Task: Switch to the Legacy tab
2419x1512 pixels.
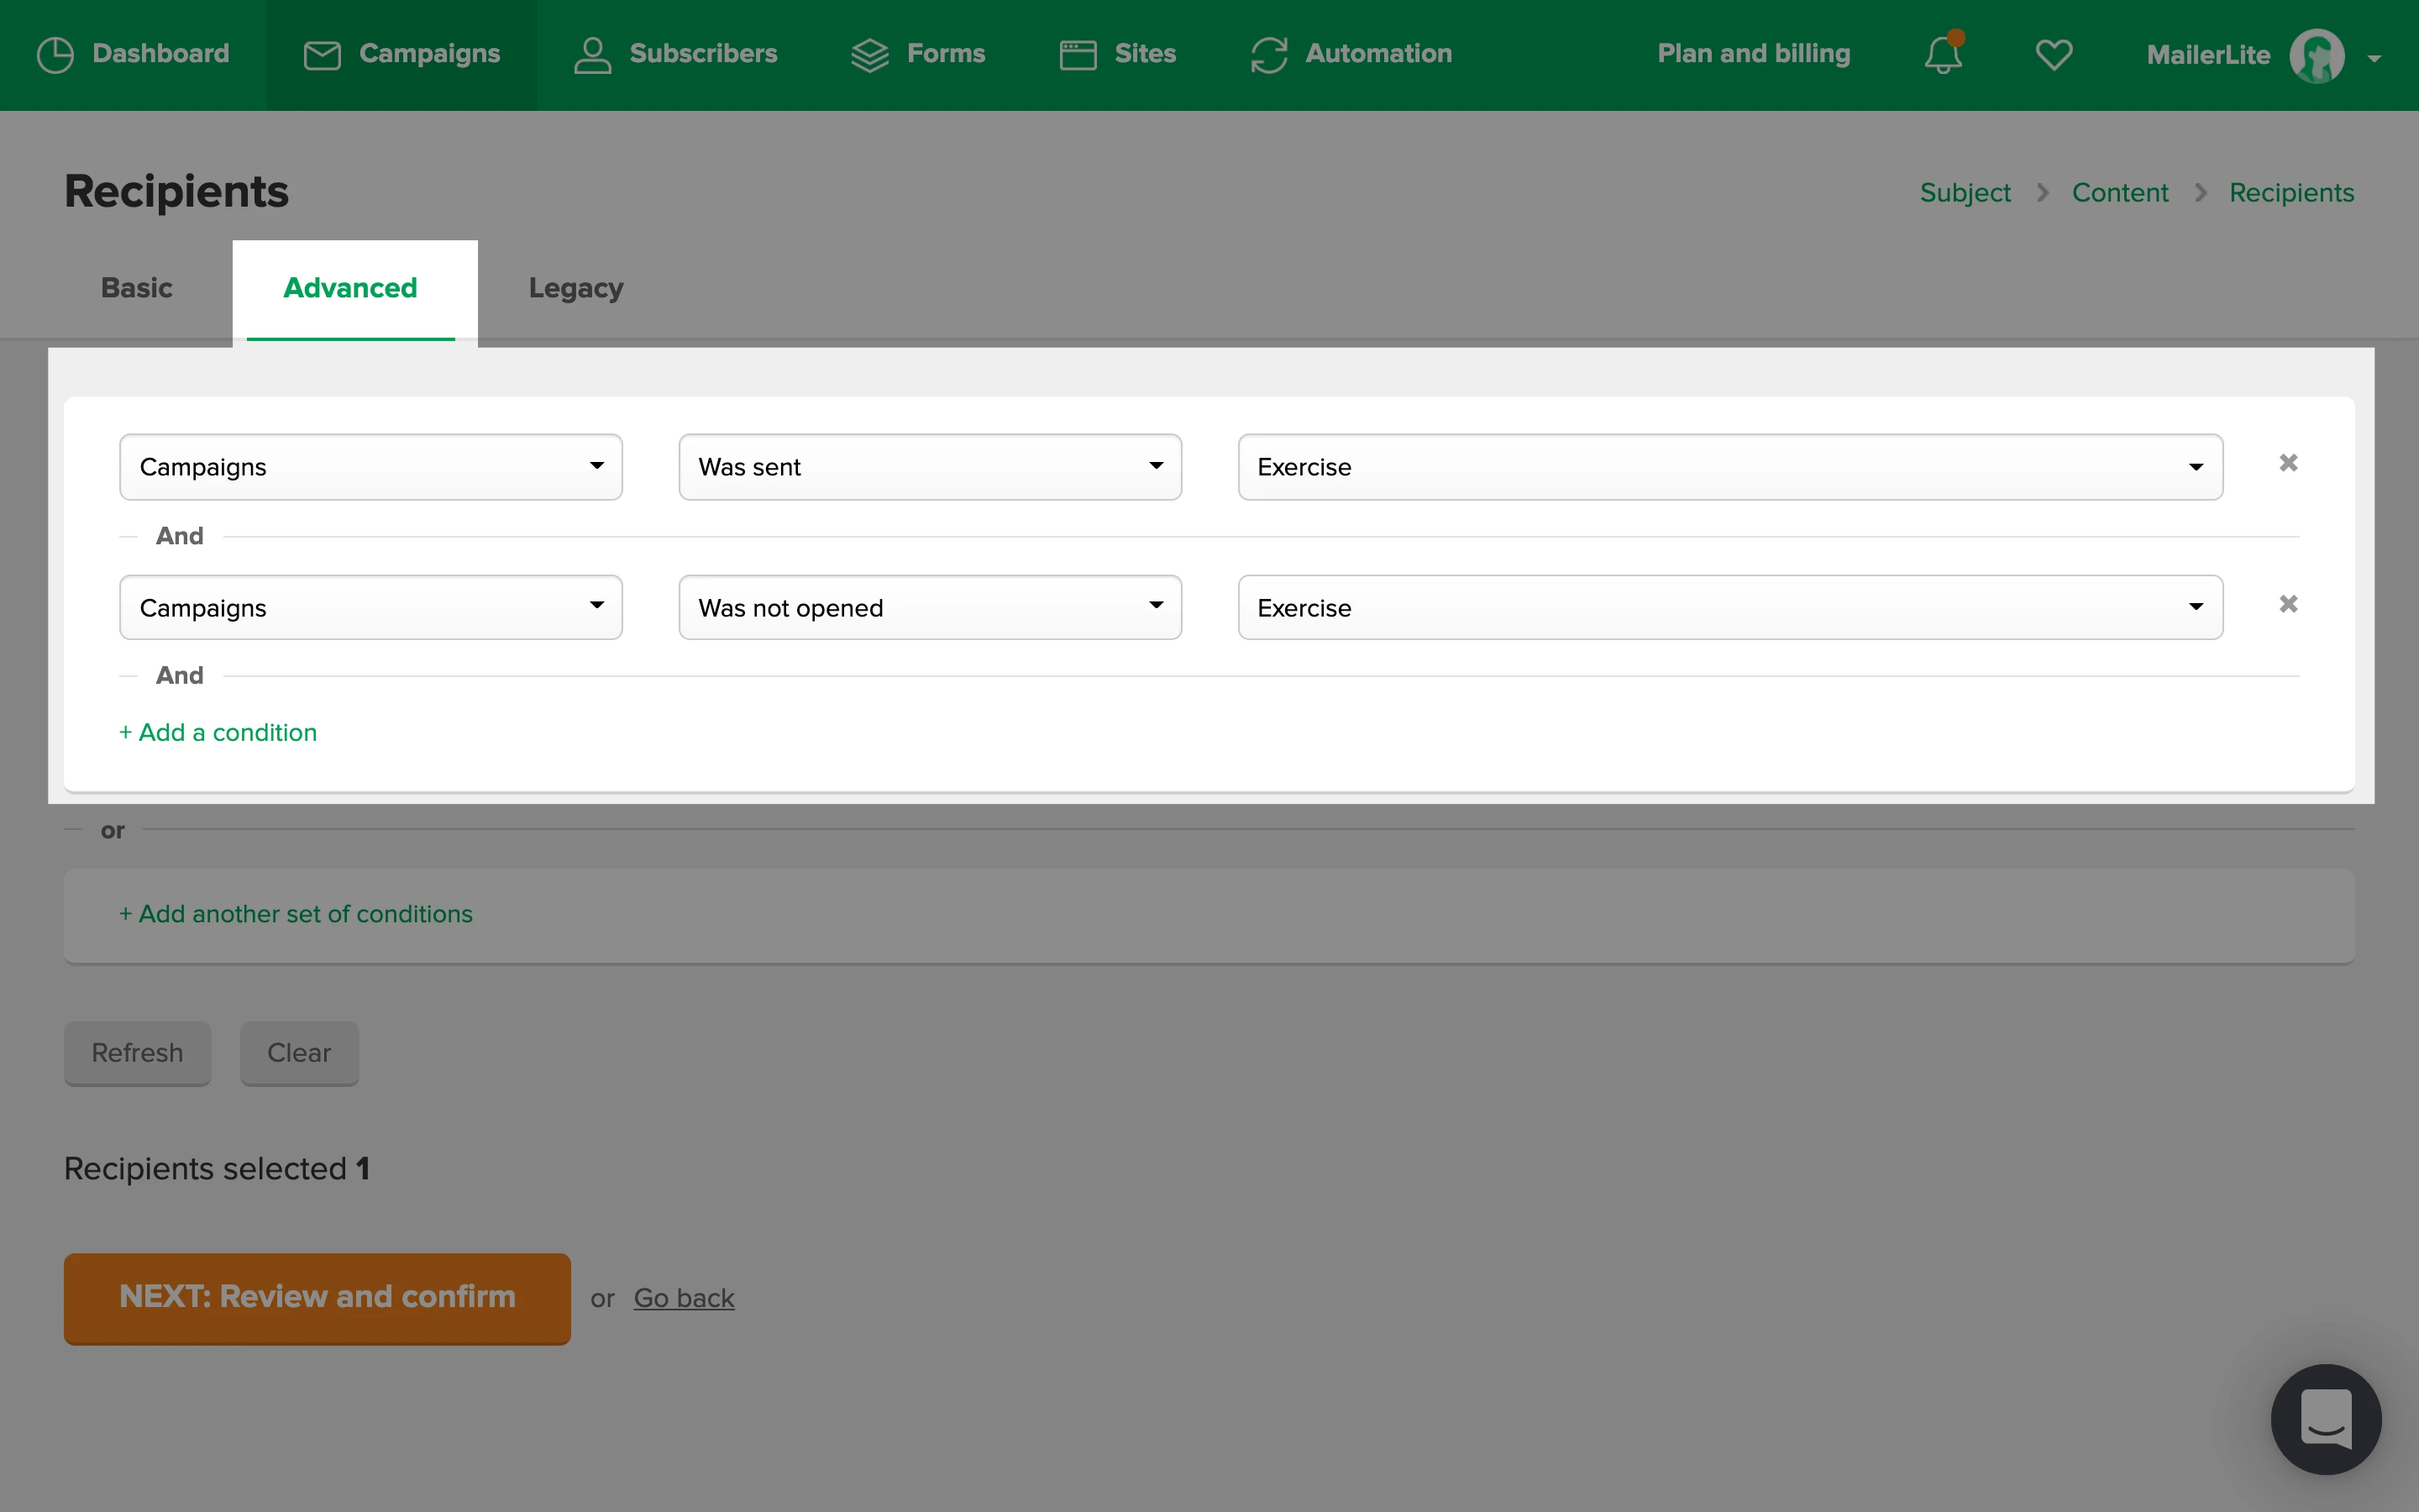Action: [575, 288]
